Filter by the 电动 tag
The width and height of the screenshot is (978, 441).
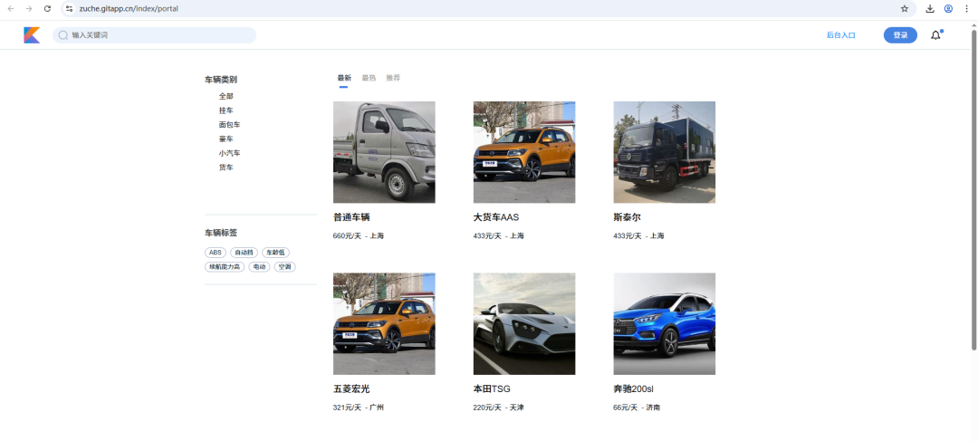[x=260, y=267]
